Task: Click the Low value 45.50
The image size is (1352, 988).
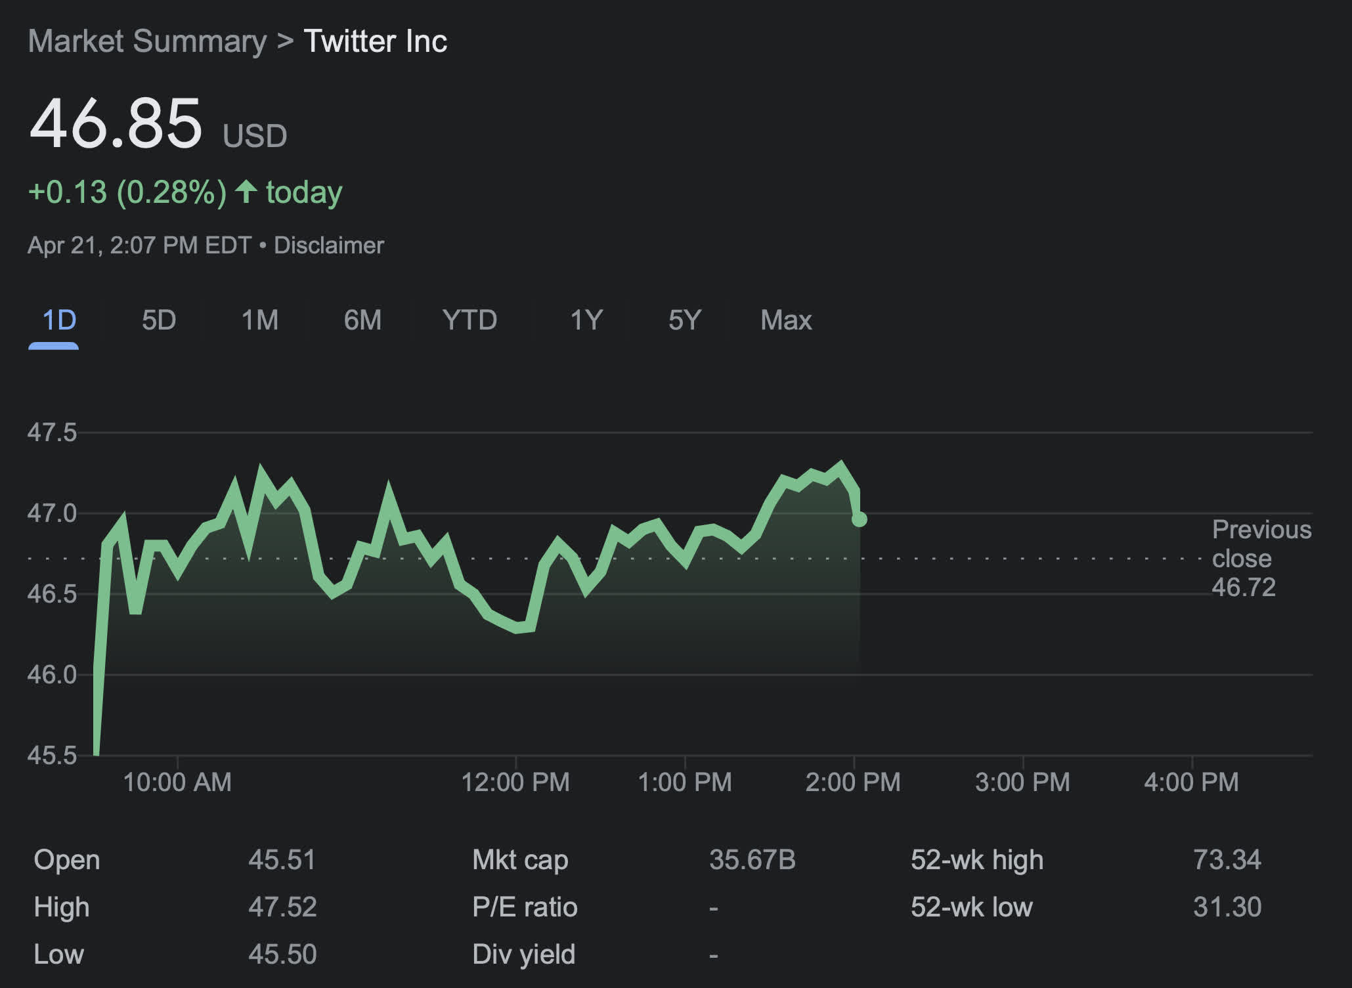Action: 282,955
